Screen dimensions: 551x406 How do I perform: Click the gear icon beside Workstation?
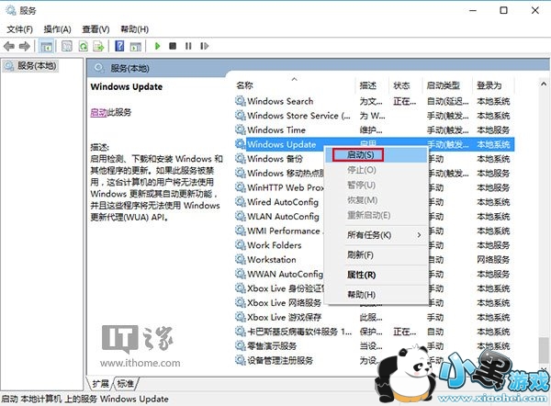coord(241,259)
